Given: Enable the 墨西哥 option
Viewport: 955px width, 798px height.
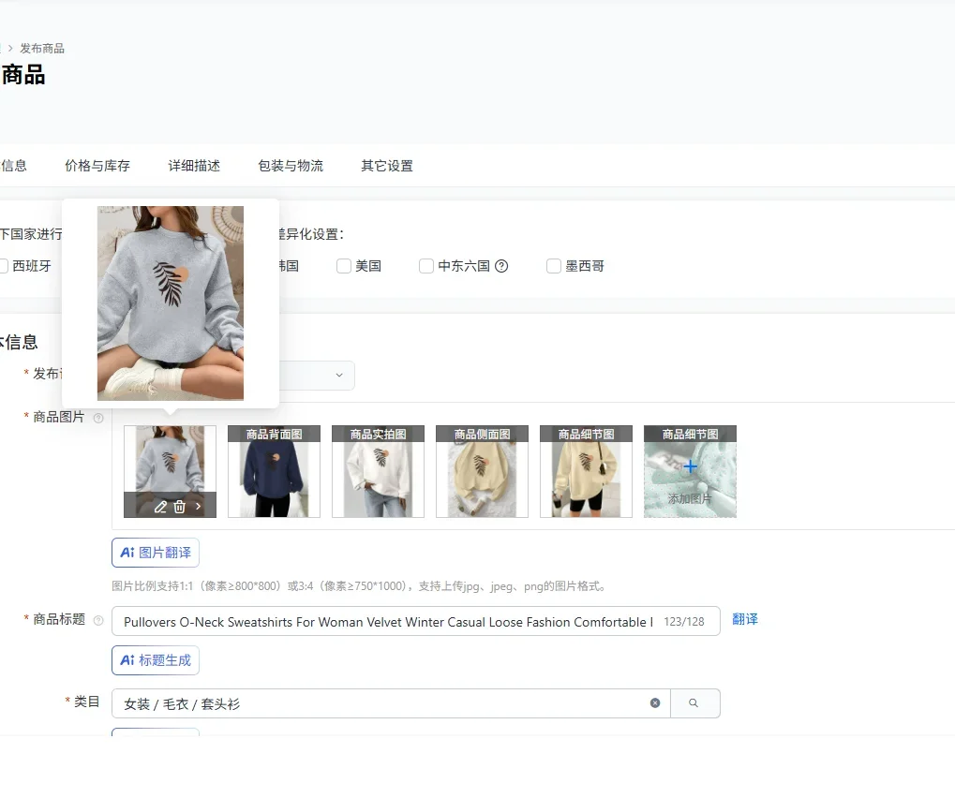Looking at the screenshot, I should click(x=553, y=266).
